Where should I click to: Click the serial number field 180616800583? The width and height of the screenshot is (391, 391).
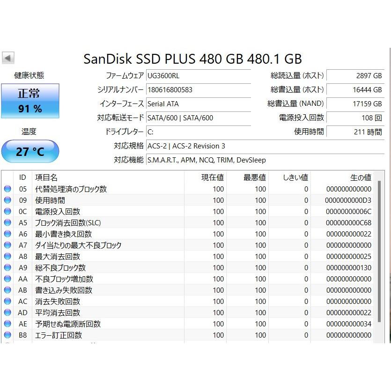tap(199, 89)
